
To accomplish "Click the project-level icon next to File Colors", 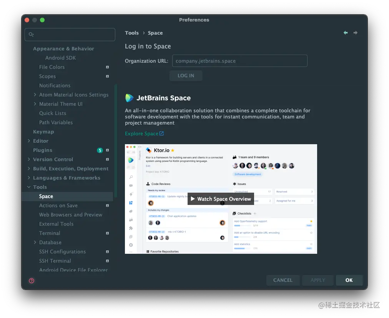I will pos(107,67).
